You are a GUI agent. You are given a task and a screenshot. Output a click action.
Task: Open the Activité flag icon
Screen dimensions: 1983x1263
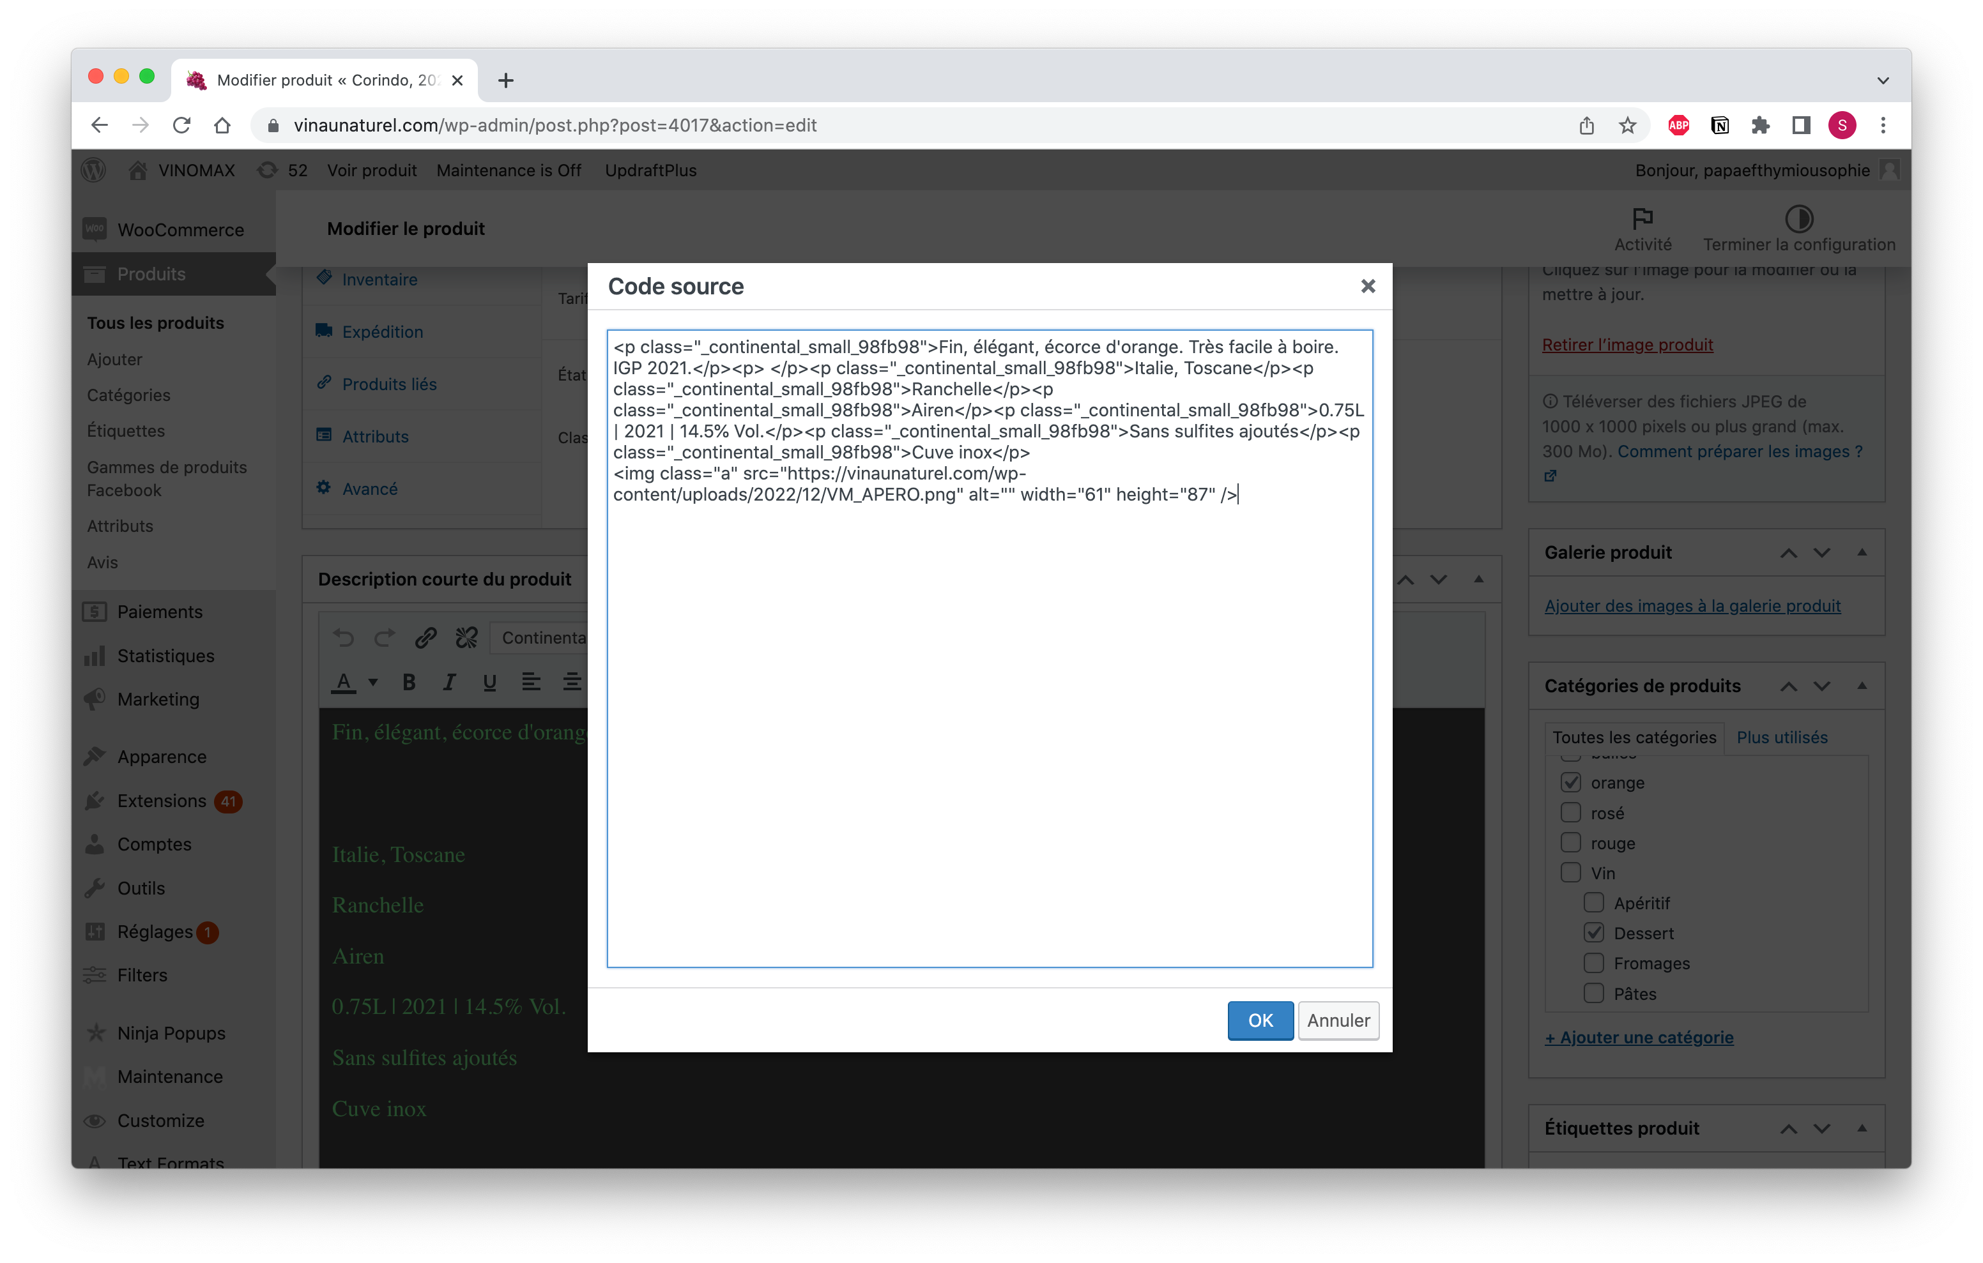(1642, 219)
